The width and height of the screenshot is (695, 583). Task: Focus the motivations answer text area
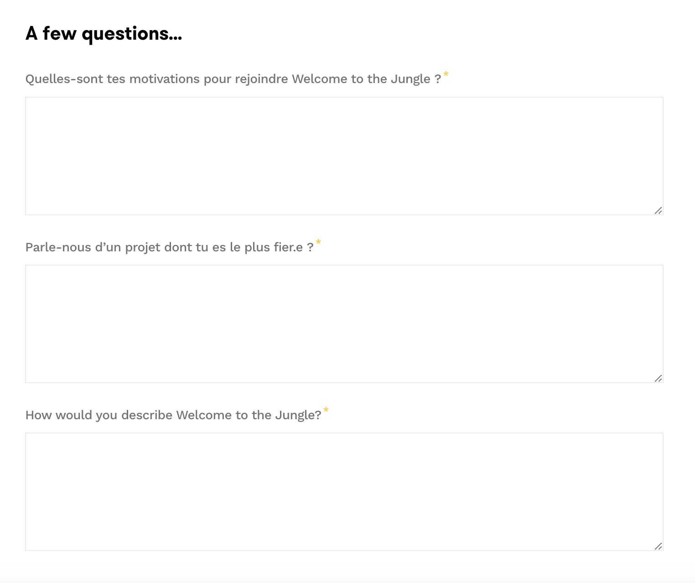(x=344, y=156)
